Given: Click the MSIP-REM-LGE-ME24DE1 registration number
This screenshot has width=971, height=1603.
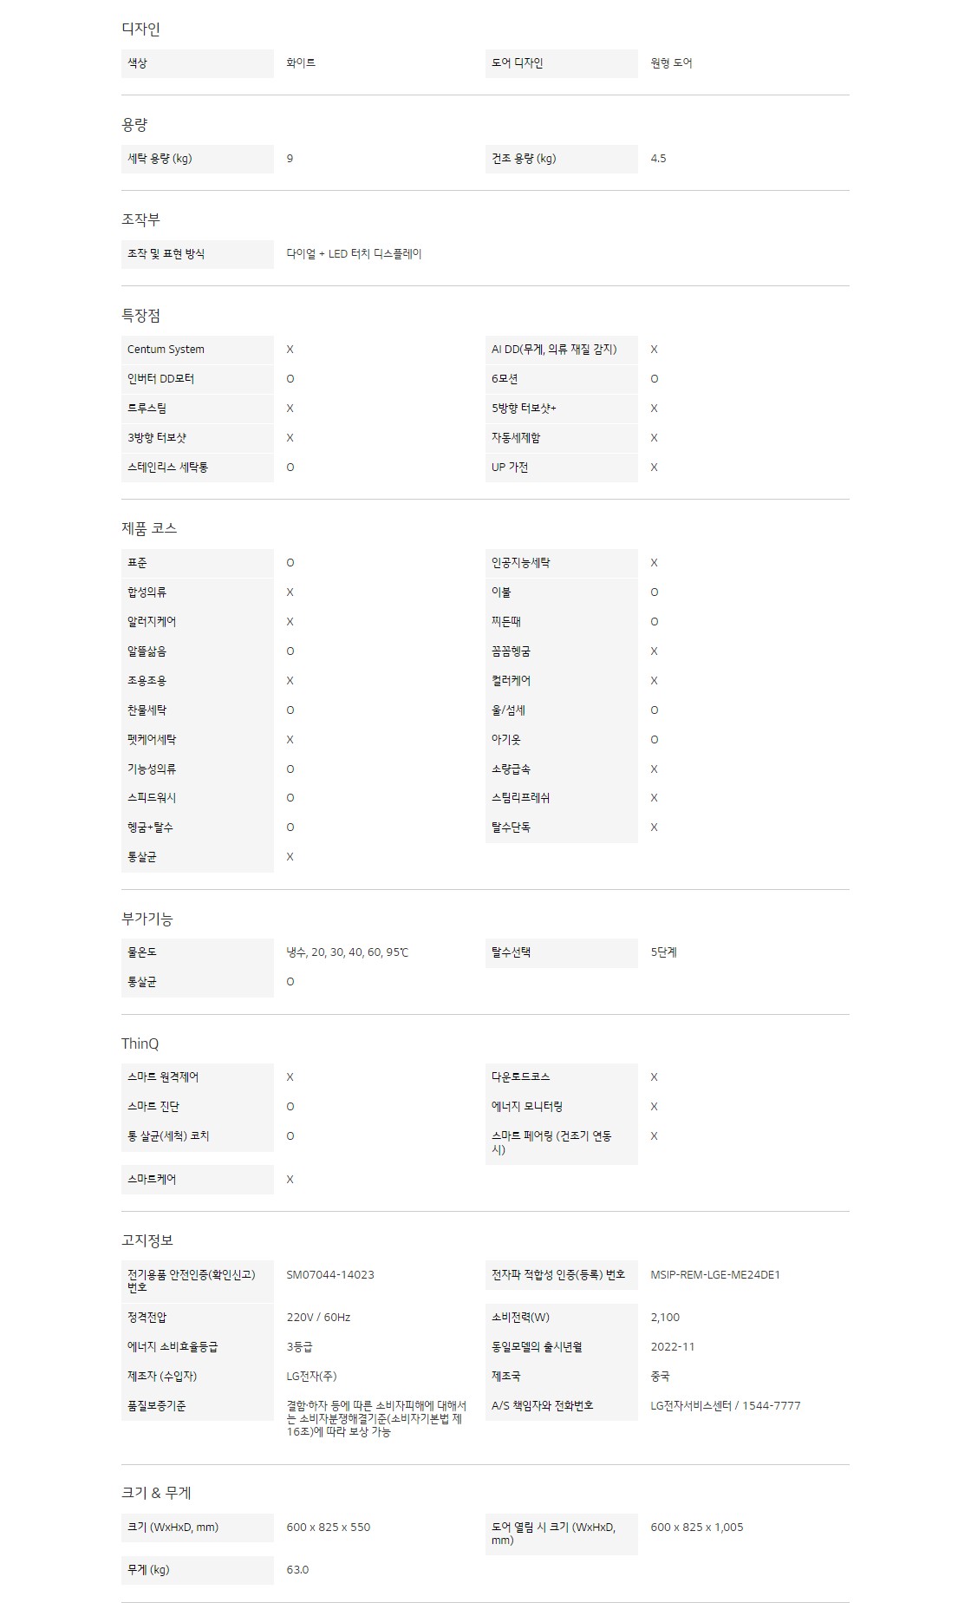Looking at the screenshot, I should (715, 1275).
